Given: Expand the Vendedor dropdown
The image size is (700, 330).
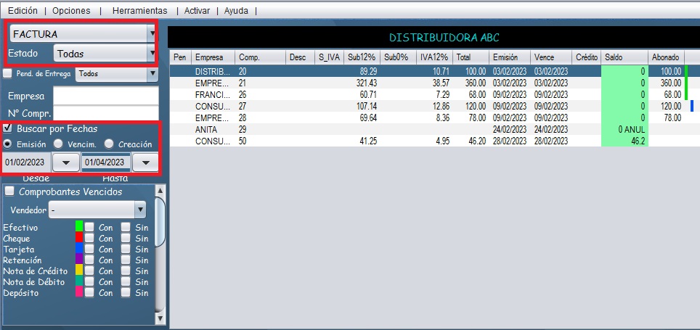Looking at the screenshot, I should [140, 210].
